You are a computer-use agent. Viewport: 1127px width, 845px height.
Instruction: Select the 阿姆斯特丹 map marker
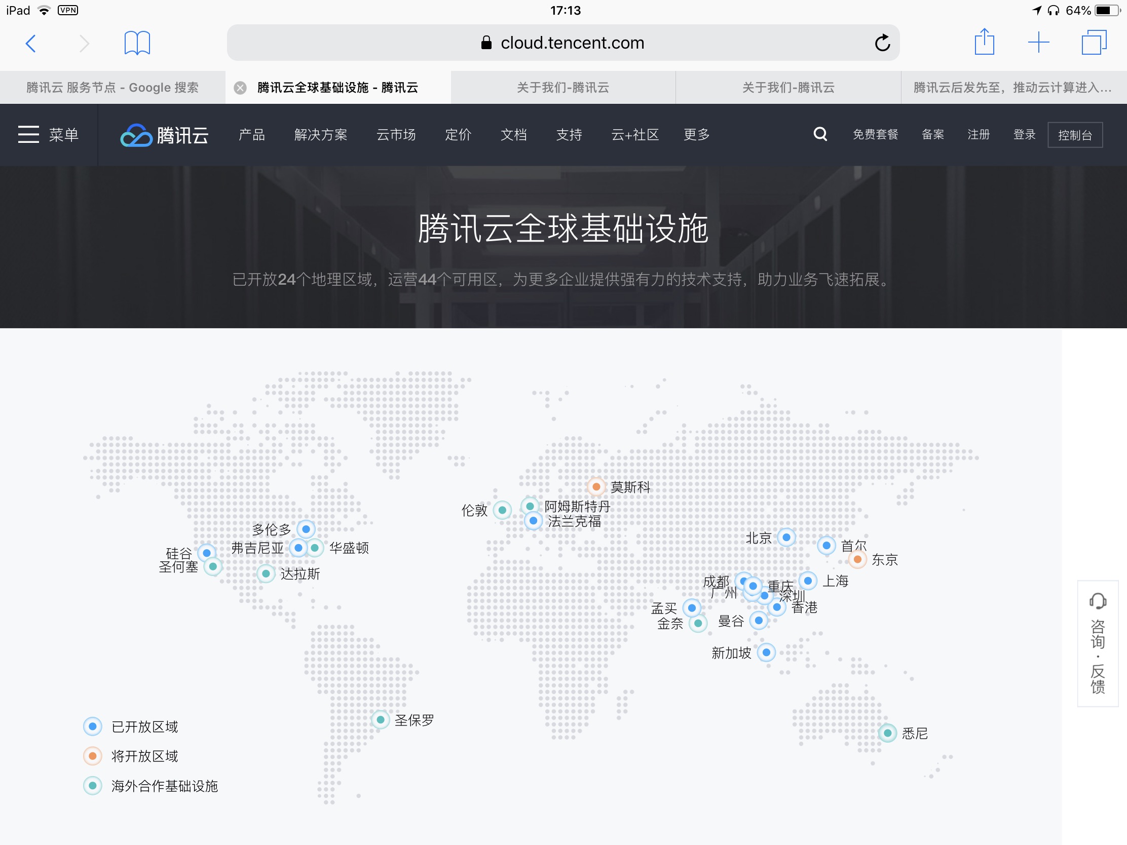(x=530, y=506)
